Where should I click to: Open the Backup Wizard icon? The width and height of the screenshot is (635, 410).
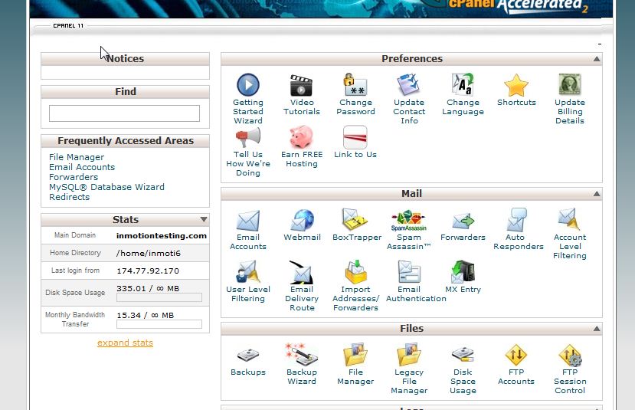pyautogui.click(x=301, y=355)
